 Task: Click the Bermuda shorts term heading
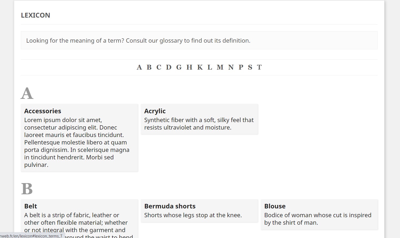[x=170, y=206]
